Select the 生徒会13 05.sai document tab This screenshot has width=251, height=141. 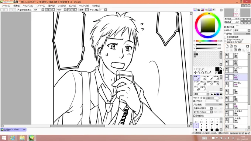(13, 130)
